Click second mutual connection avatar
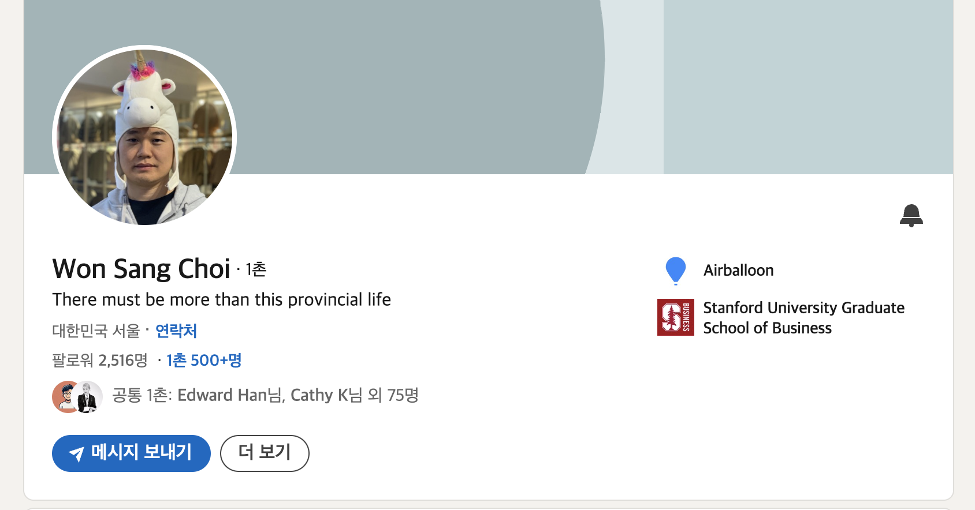Image resolution: width=975 pixels, height=510 pixels. tap(88, 396)
